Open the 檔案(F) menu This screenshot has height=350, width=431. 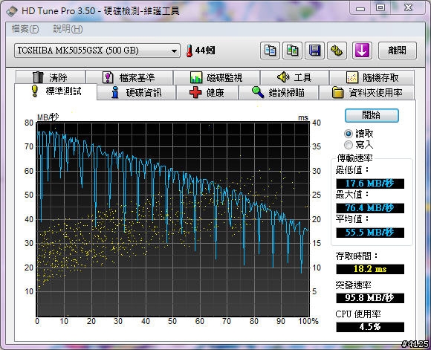tap(25, 29)
